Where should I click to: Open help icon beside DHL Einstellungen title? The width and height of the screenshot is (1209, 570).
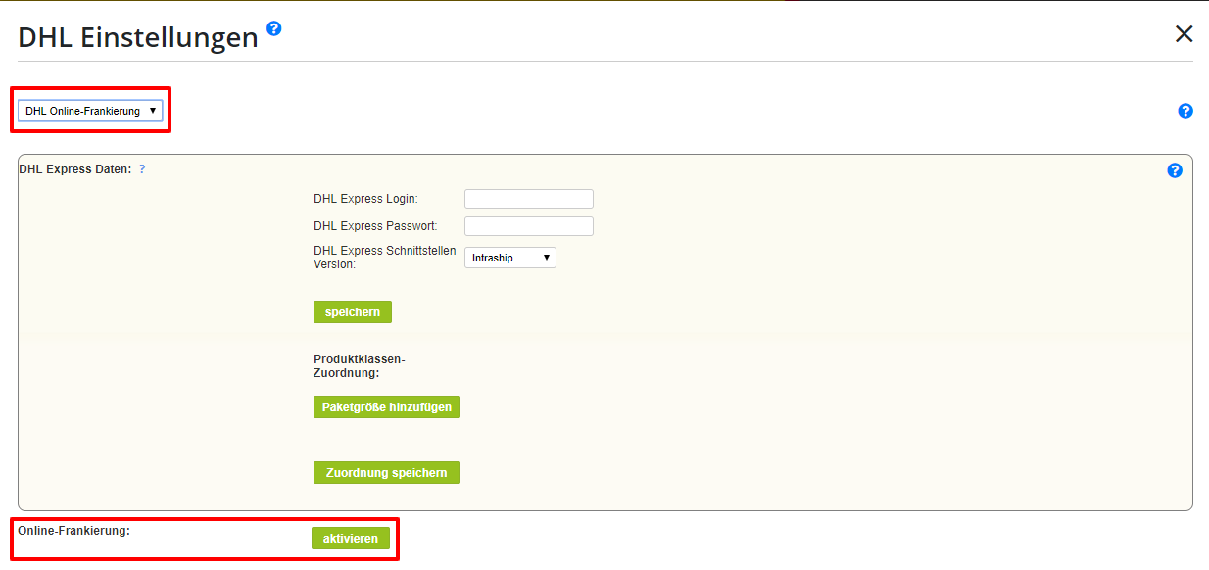click(274, 28)
